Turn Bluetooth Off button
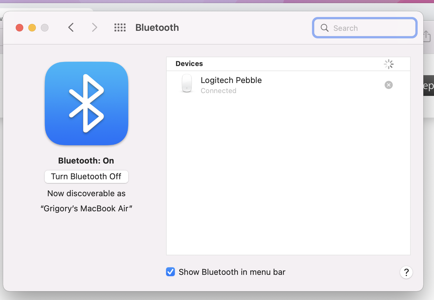The height and width of the screenshot is (300, 434). tap(86, 176)
